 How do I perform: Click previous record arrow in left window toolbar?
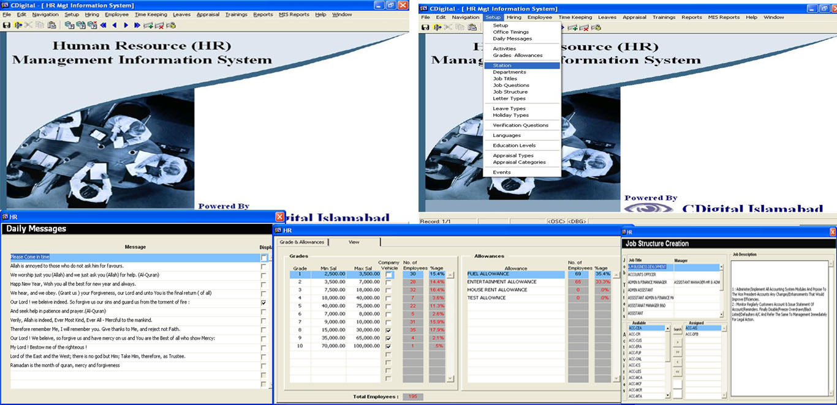[115, 25]
